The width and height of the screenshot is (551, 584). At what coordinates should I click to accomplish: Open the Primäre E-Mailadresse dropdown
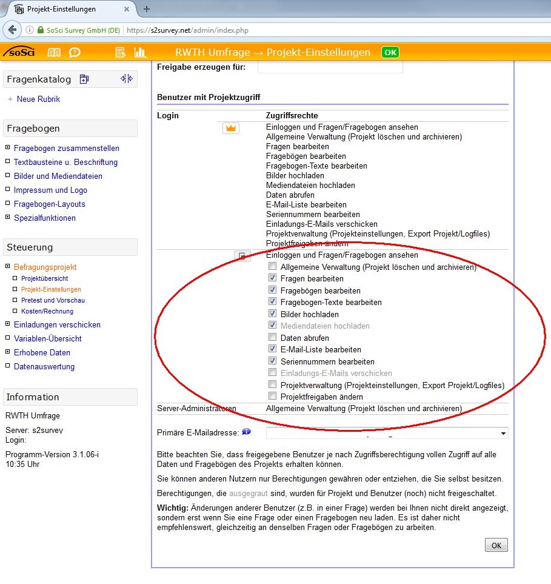387,433
